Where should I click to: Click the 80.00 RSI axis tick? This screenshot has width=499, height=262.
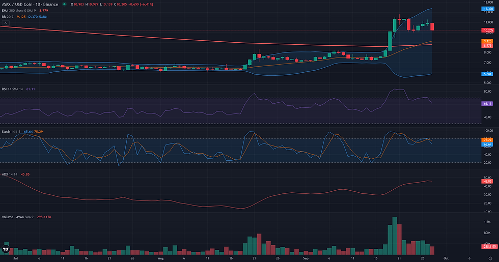[488, 92]
